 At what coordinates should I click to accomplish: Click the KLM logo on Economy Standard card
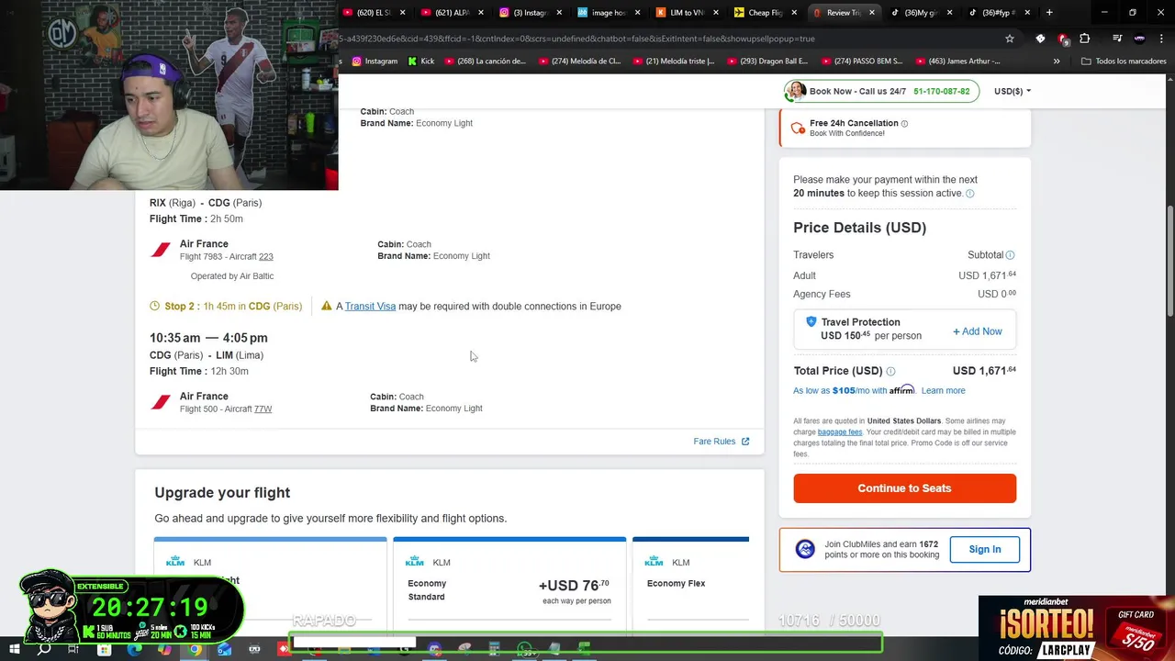tap(415, 561)
